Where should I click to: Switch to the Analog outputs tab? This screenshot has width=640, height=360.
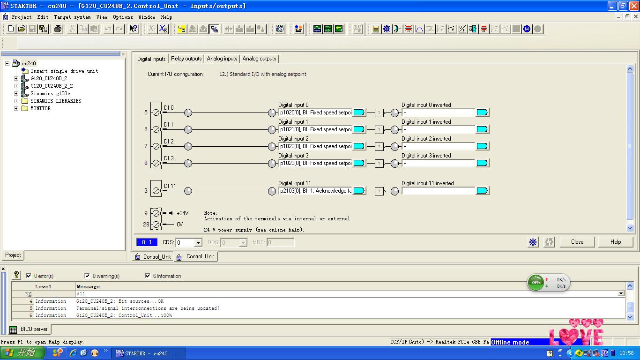(259, 59)
